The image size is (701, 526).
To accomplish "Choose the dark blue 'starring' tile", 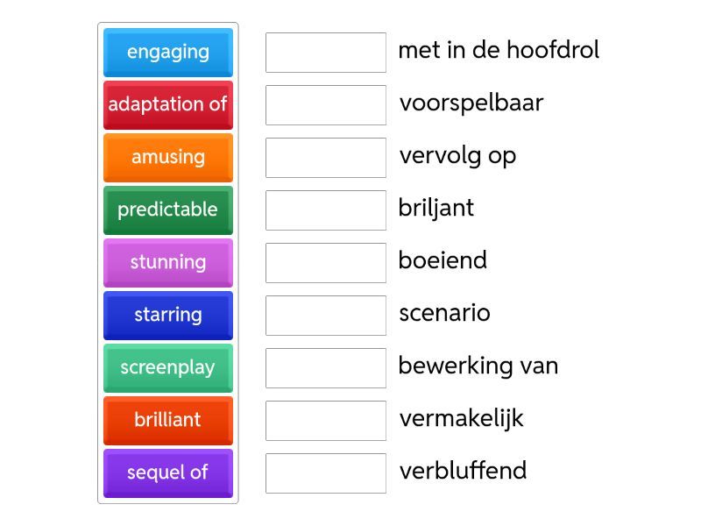I will coord(167,315).
